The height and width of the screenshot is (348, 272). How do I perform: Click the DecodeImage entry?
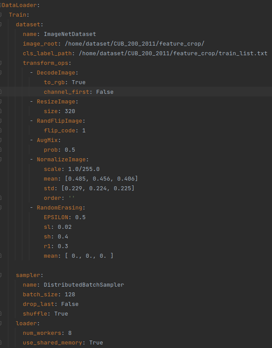(56, 73)
